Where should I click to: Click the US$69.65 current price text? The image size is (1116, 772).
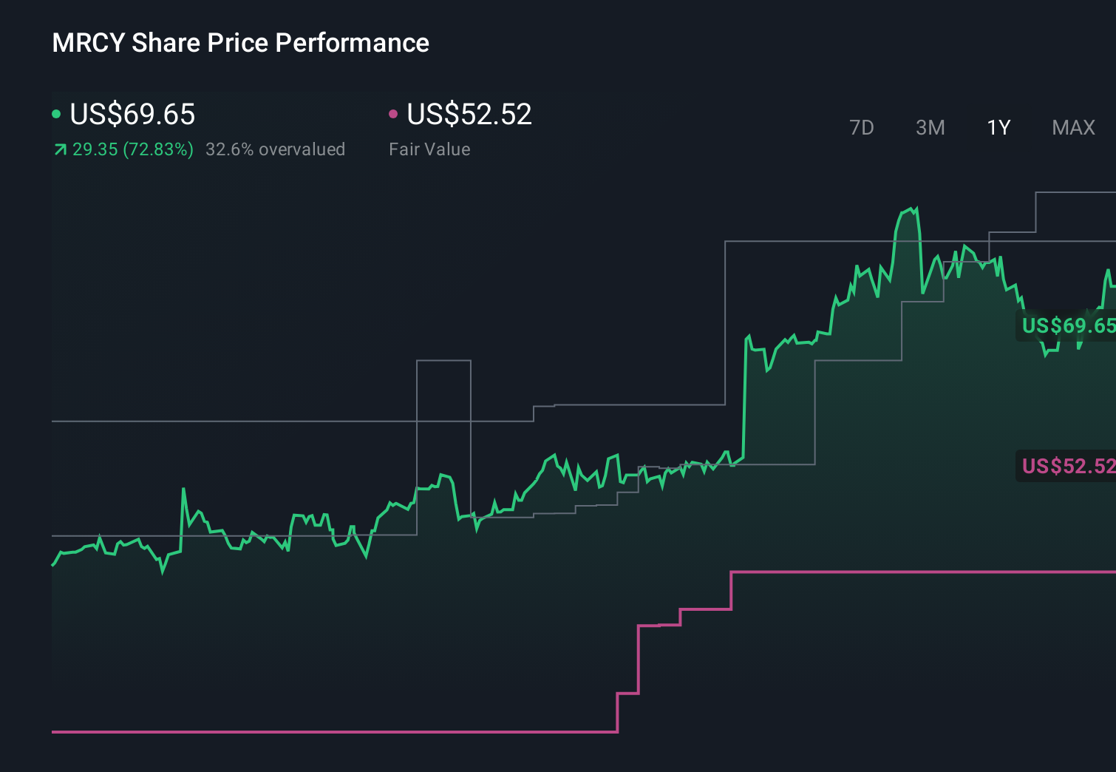[x=132, y=115]
